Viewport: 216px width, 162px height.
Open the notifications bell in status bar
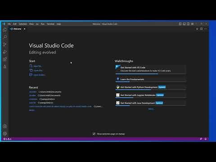206,139
